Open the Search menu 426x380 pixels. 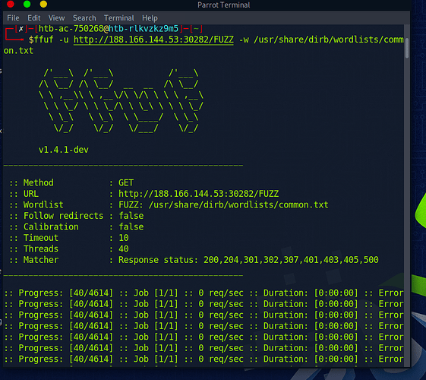[x=84, y=18]
